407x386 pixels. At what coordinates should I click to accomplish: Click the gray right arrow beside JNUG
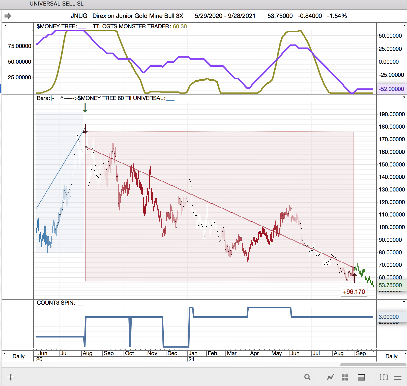[x=8, y=16]
